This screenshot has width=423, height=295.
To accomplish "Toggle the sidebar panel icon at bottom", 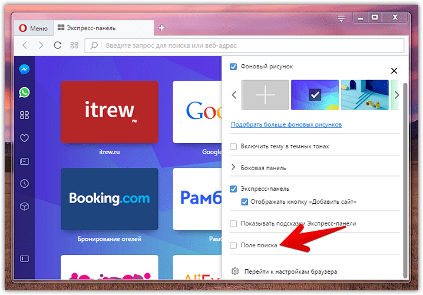I will 24,259.
